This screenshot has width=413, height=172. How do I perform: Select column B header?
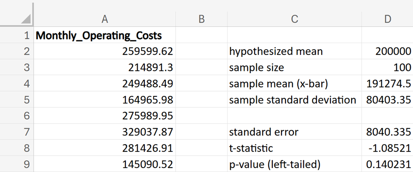(x=202, y=19)
